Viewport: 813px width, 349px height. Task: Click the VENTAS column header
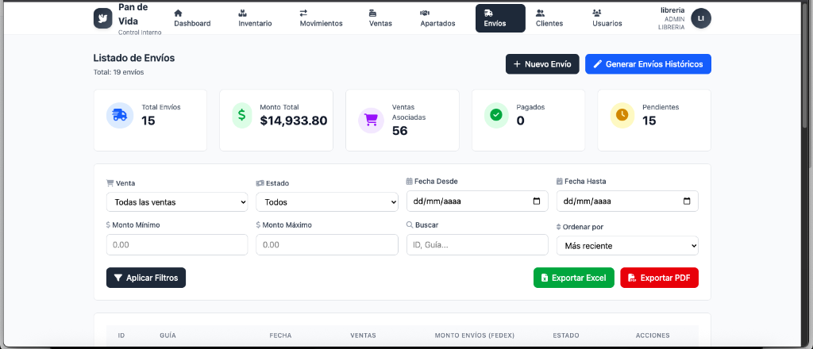click(363, 336)
